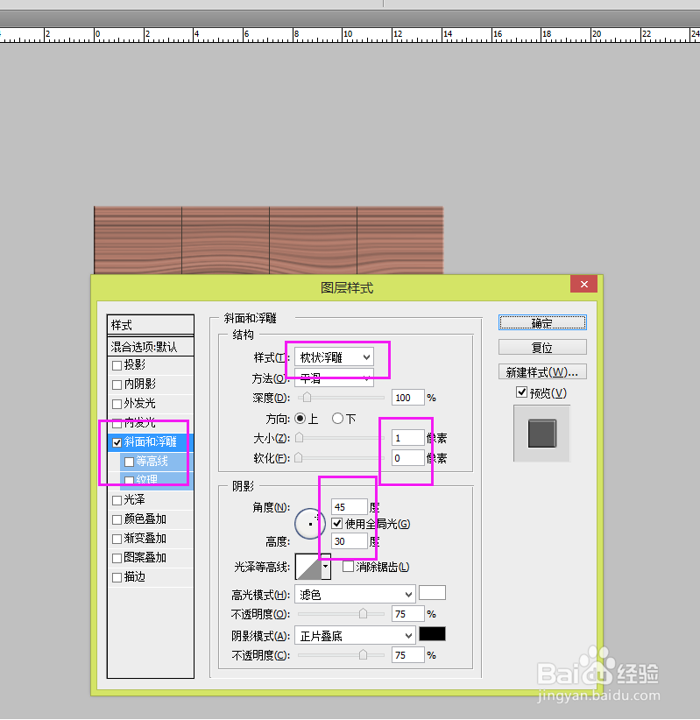Close the 图层样式 dialog

click(x=583, y=285)
